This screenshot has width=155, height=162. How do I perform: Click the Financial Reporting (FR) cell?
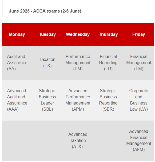[108, 63]
